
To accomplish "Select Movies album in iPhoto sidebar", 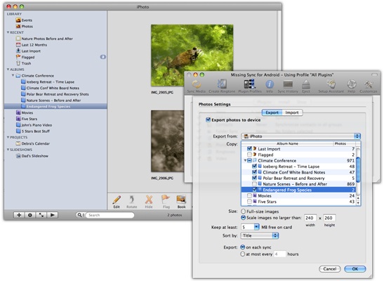I will tap(27, 112).
